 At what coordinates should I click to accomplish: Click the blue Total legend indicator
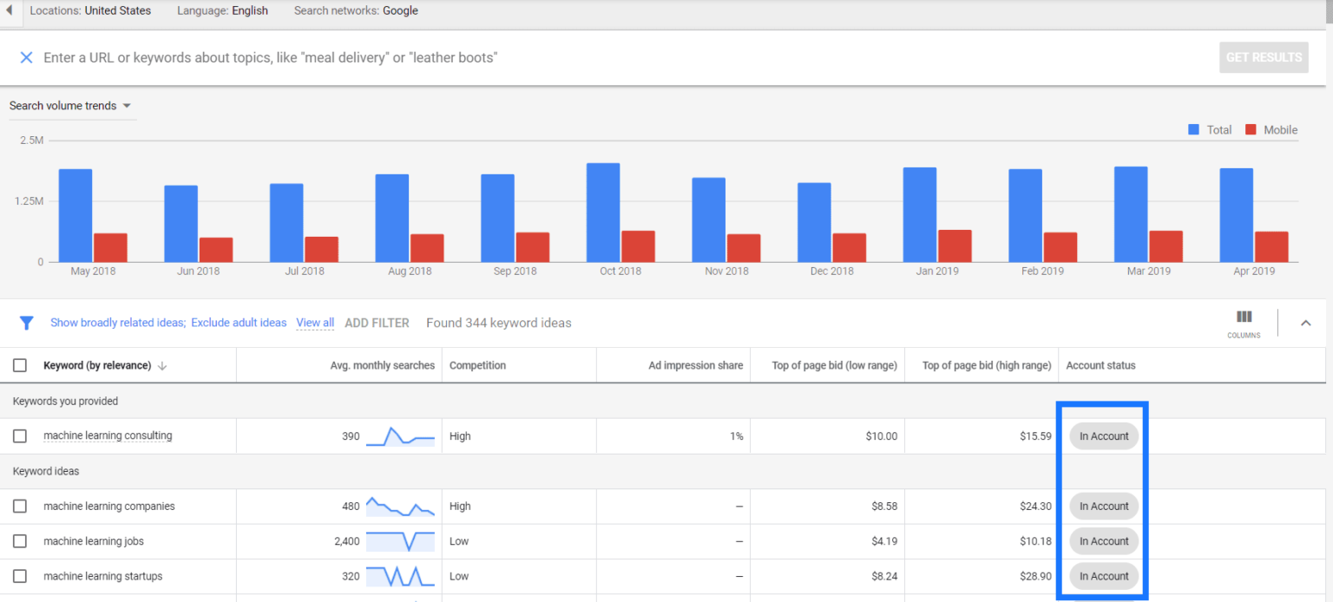(1194, 129)
